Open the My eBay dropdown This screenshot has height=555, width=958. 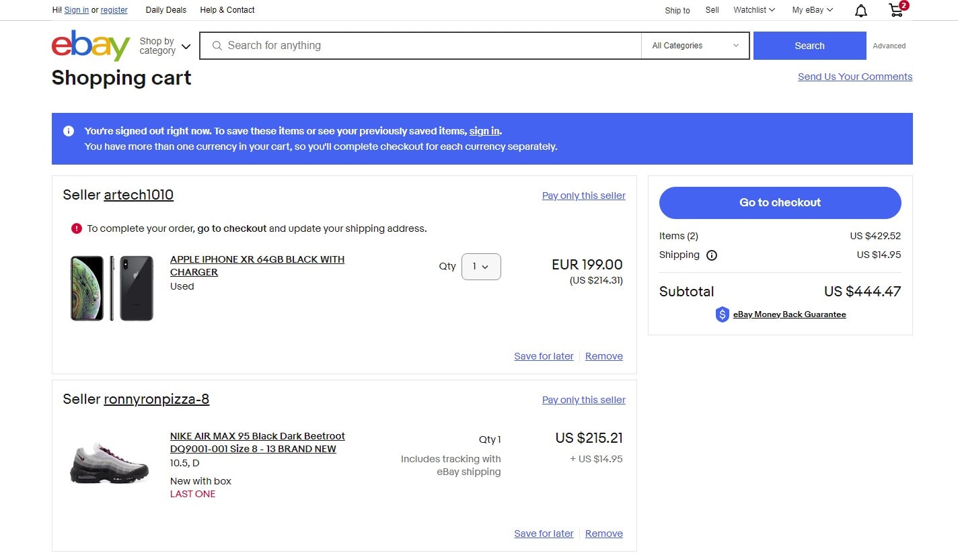click(811, 10)
